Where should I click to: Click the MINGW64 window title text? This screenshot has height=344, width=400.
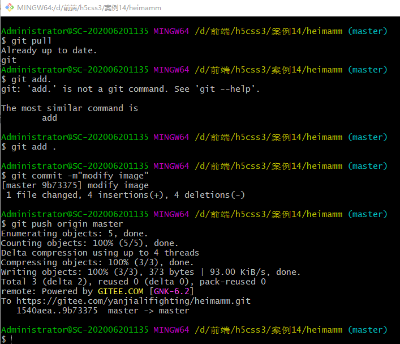[89, 8]
